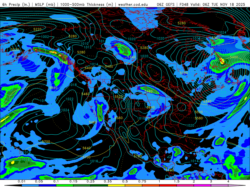This screenshot has height=187, width=250.
Task: Click the legend value 3
Action: coord(211,181)
